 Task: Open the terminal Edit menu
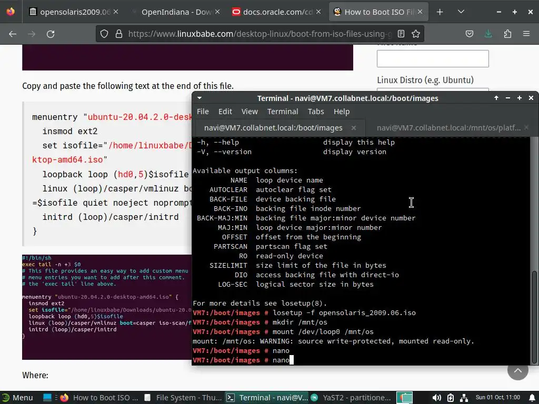click(x=225, y=112)
